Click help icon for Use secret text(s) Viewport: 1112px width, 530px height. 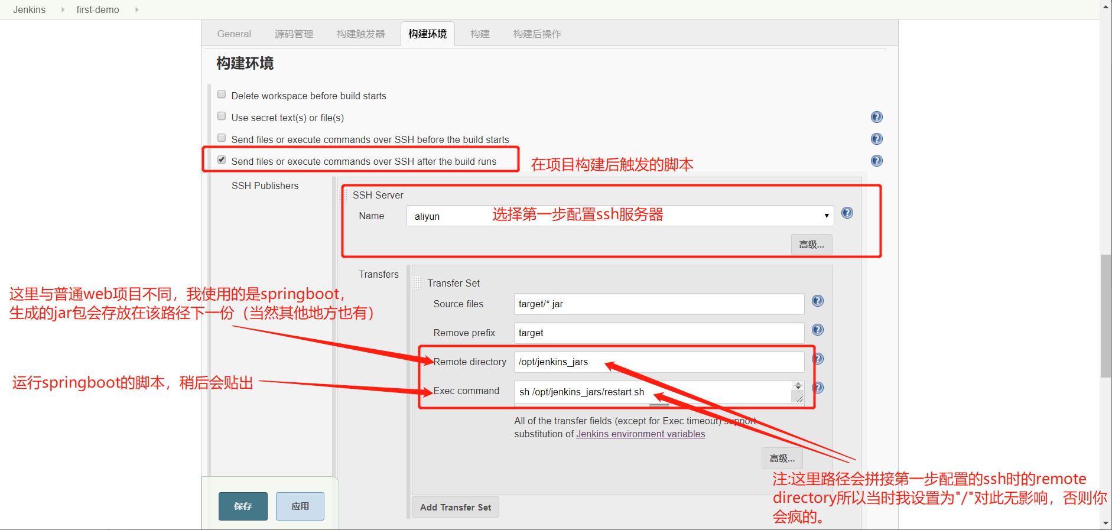(876, 117)
